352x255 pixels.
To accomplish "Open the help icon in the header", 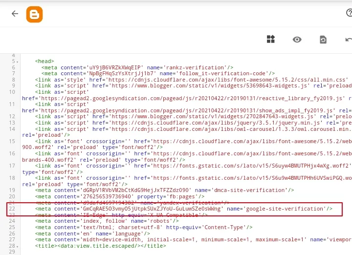I will (x=349, y=13).
